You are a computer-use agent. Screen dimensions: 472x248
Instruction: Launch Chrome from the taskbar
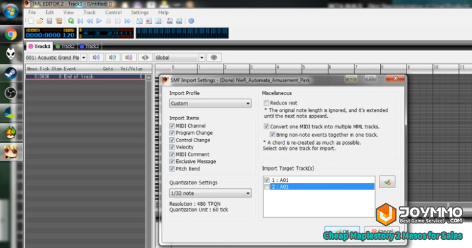coord(11,35)
